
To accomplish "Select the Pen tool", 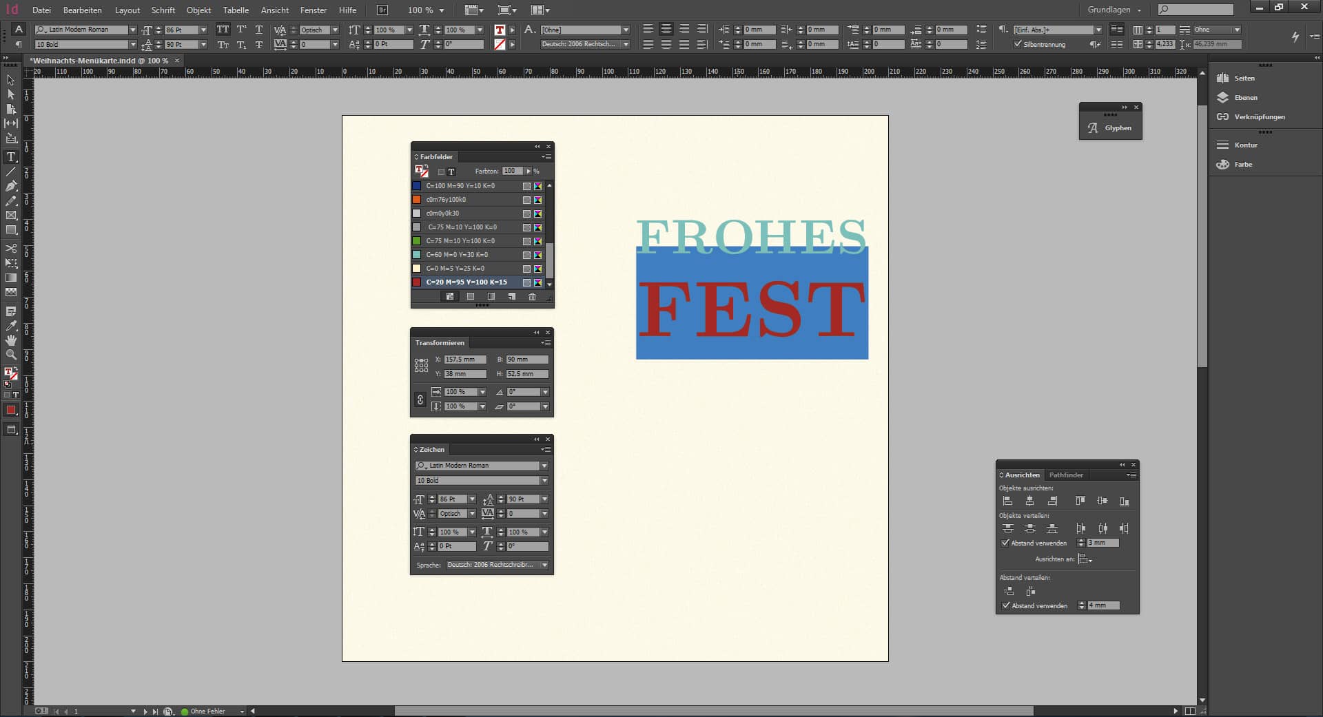I will coord(11,186).
